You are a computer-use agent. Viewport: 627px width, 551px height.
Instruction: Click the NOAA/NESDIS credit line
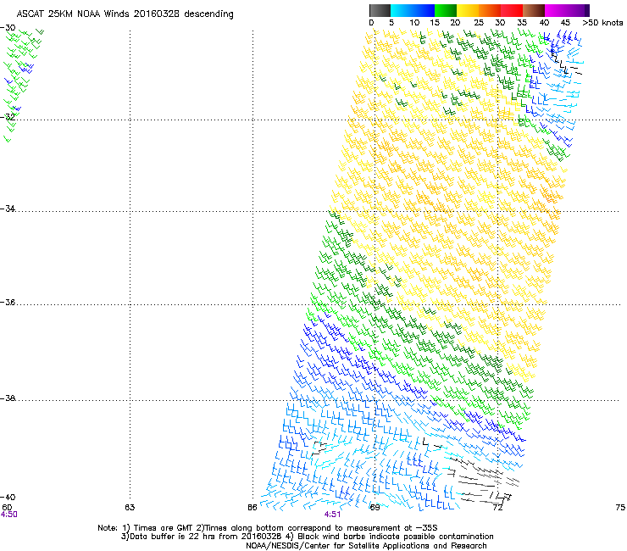point(366,546)
